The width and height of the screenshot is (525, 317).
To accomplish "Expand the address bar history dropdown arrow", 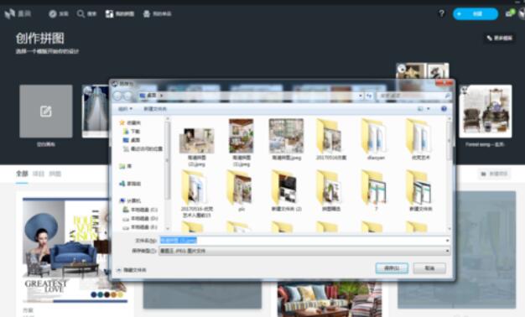I will pyautogui.click(x=361, y=96).
